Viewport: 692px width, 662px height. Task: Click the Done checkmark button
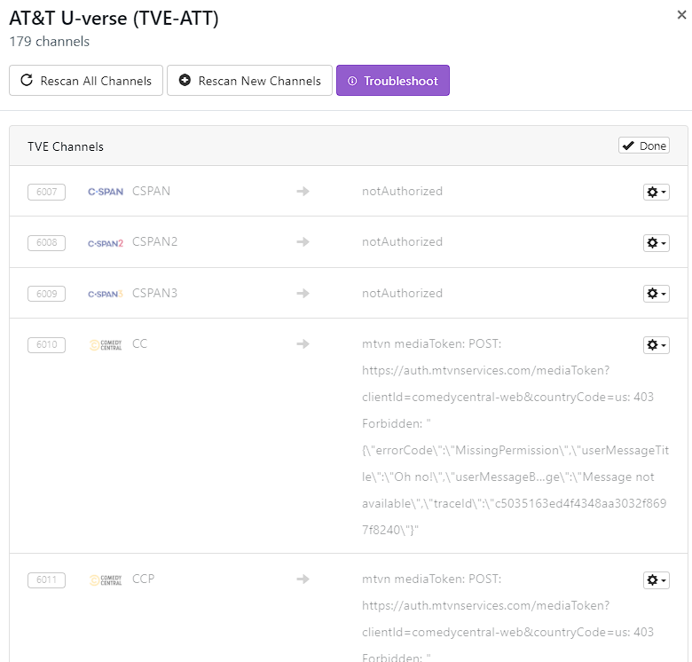tap(643, 146)
